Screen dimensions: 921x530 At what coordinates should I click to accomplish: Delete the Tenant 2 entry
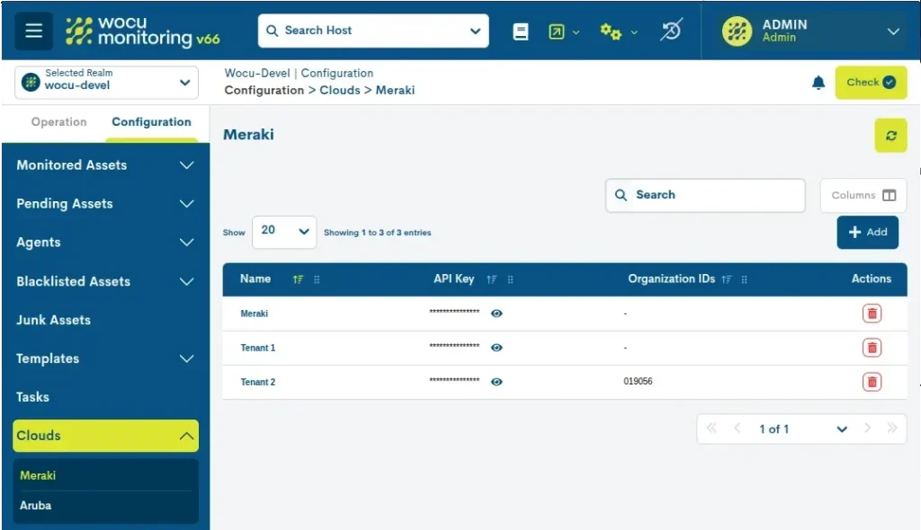click(x=871, y=382)
